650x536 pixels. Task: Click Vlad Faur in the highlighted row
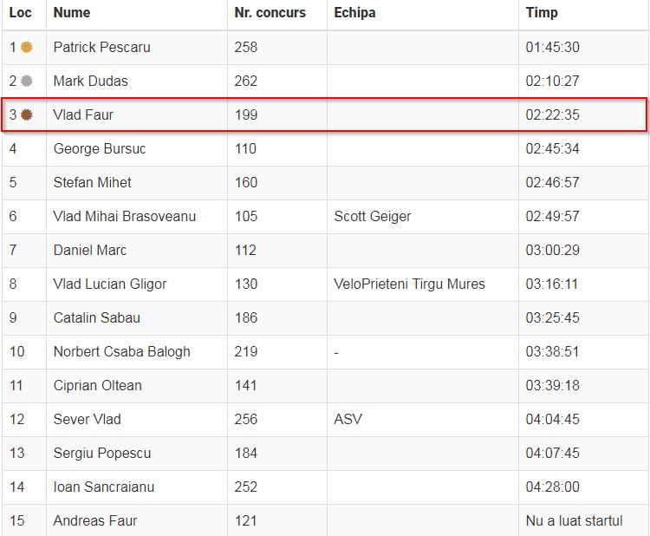point(83,114)
